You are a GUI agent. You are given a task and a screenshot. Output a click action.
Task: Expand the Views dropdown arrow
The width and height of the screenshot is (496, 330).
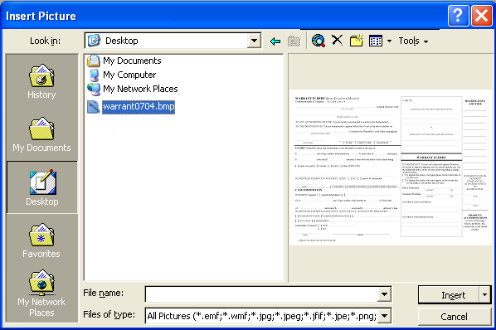click(389, 41)
